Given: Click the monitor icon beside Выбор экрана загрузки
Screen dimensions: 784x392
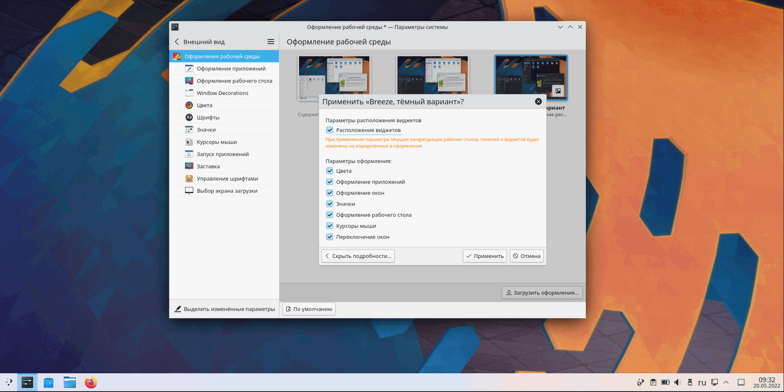Looking at the screenshot, I should pos(189,191).
